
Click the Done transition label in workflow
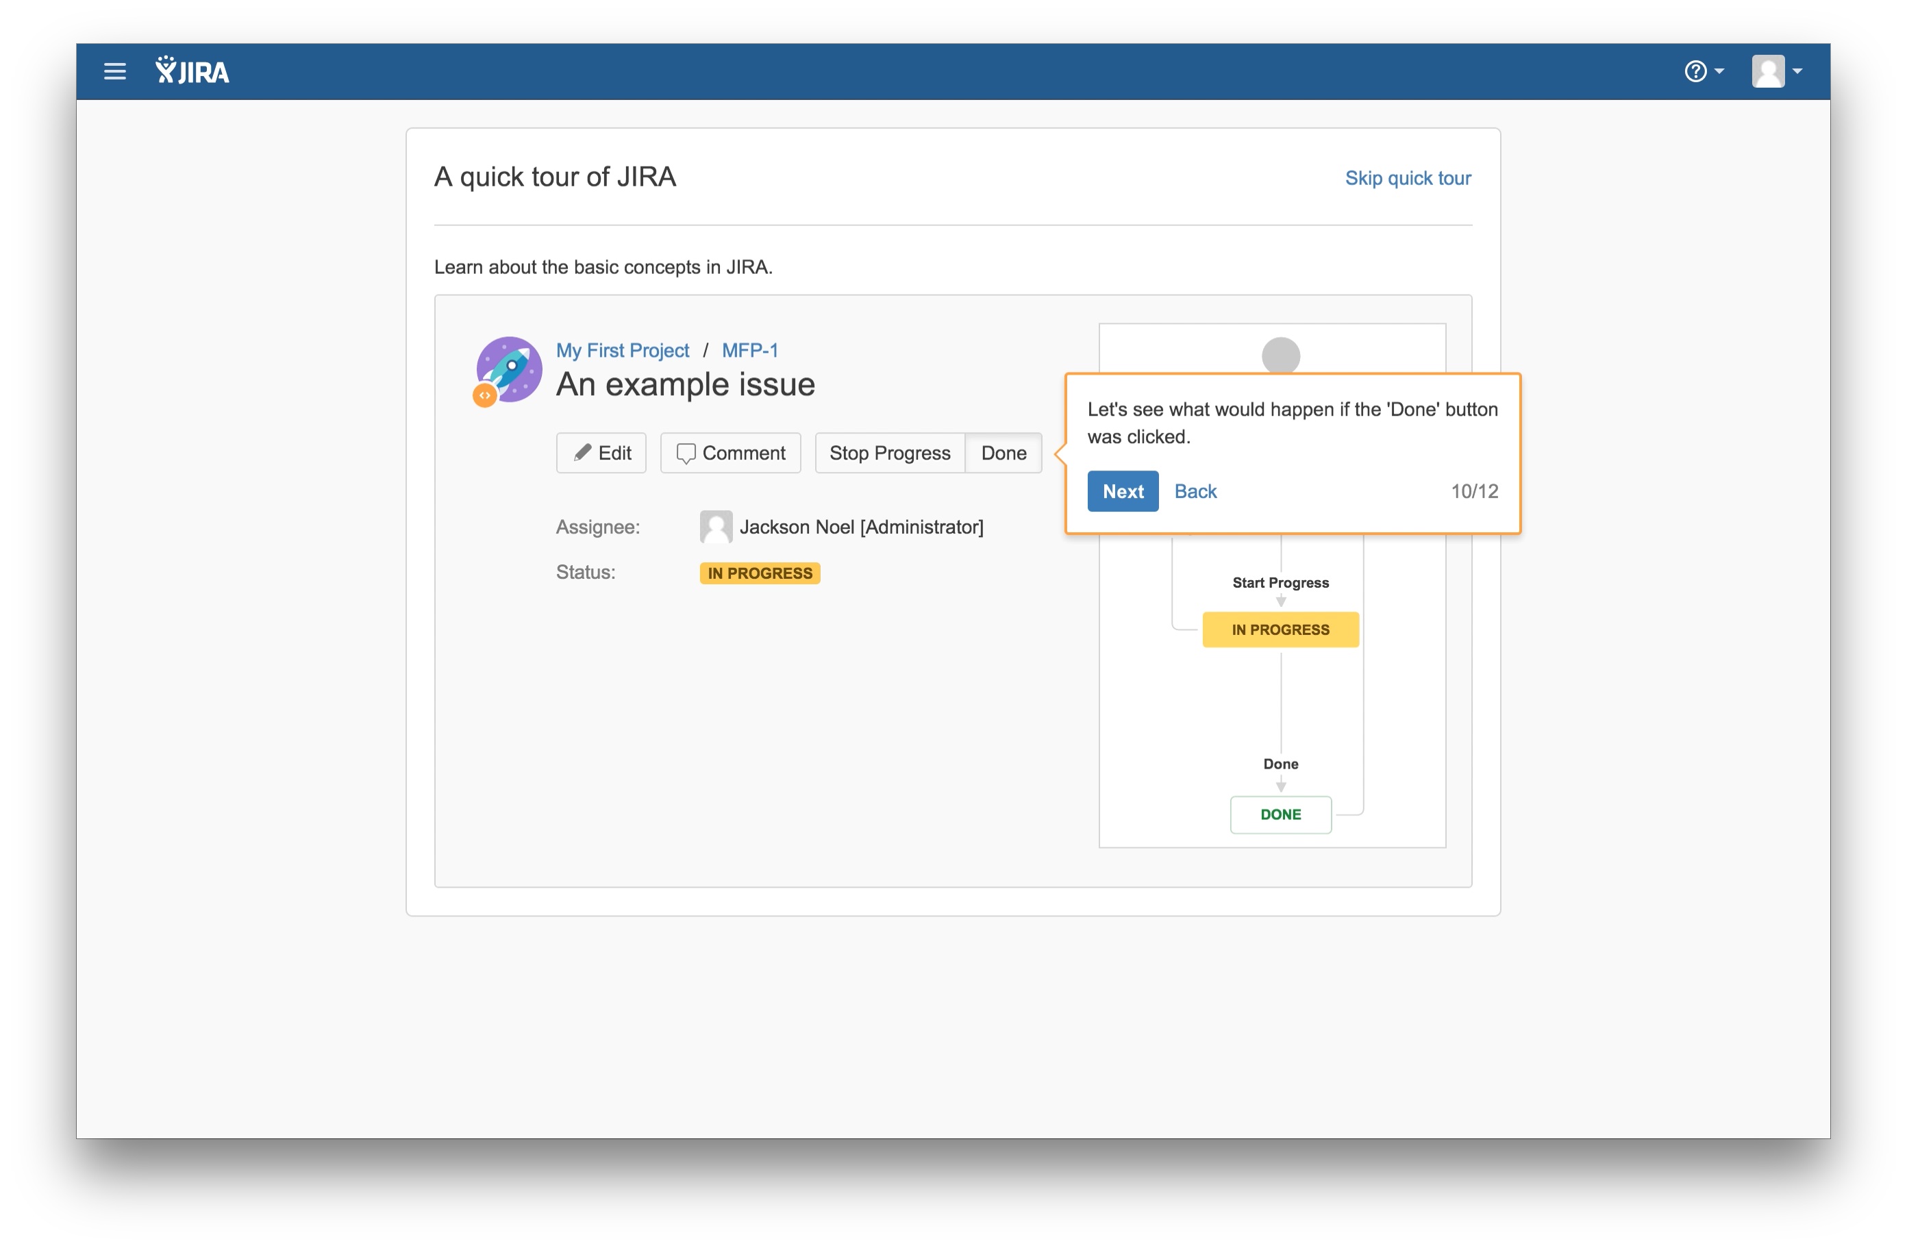pos(1280,764)
